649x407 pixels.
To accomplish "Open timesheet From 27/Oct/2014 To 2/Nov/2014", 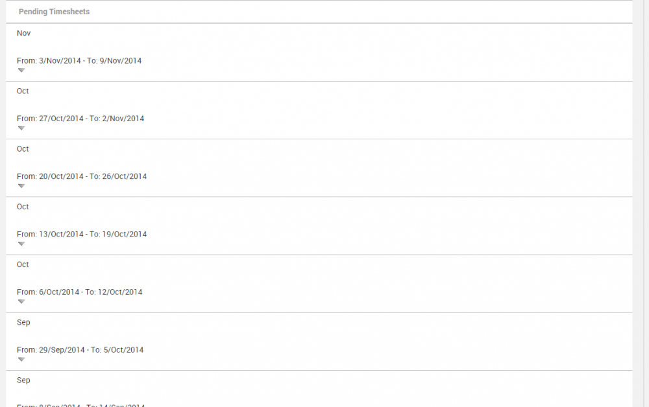I will pos(80,119).
